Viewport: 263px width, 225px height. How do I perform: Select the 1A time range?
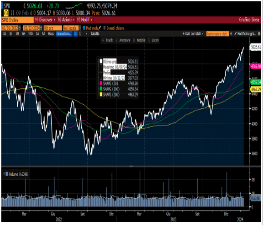click(x=37, y=34)
